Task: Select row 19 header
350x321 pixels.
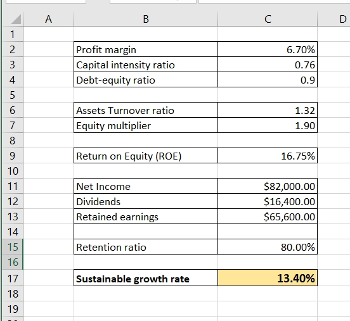Action: (12, 309)
